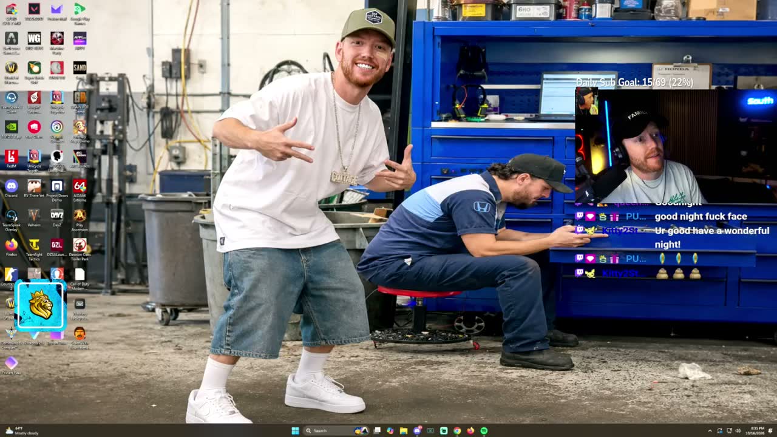
Task: Launch Teamfight Tactics from the desktop
Action: pyautogui.click(x=34, y=249)
